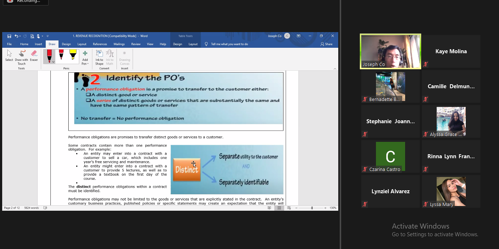The height and width of the screenshot is (249, 499).
Task: Collapse the ribbon using the chevron
Action: 335,69
